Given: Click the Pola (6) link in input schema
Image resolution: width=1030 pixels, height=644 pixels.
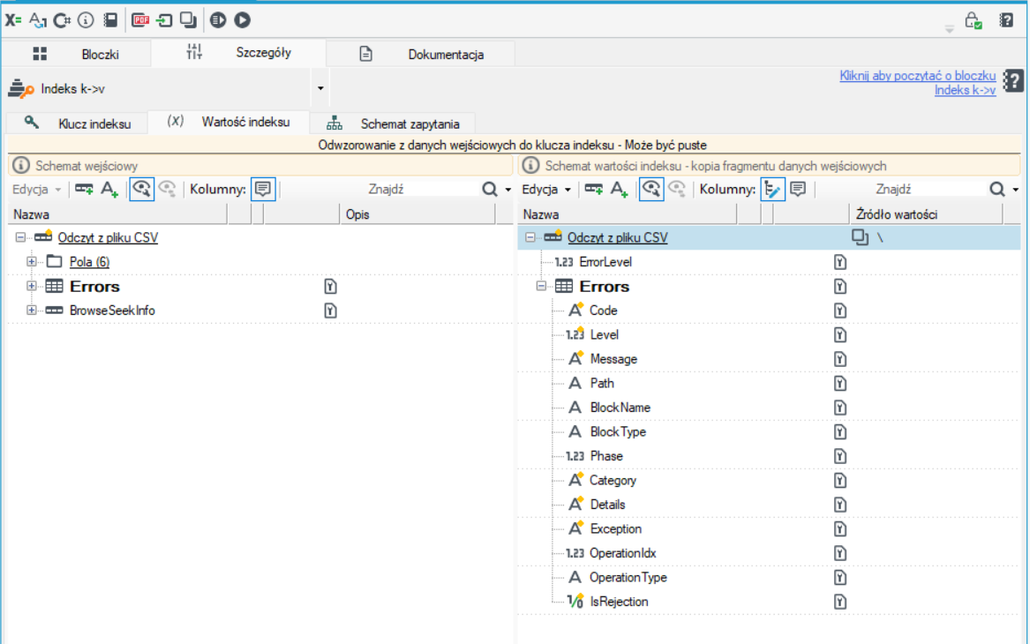Looking at the screenshot, I should (89, 261).
